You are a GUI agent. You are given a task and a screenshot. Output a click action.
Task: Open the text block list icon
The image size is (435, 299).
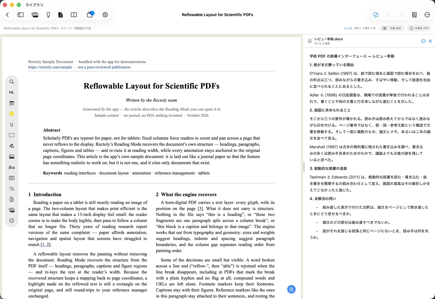pos(12,178)
